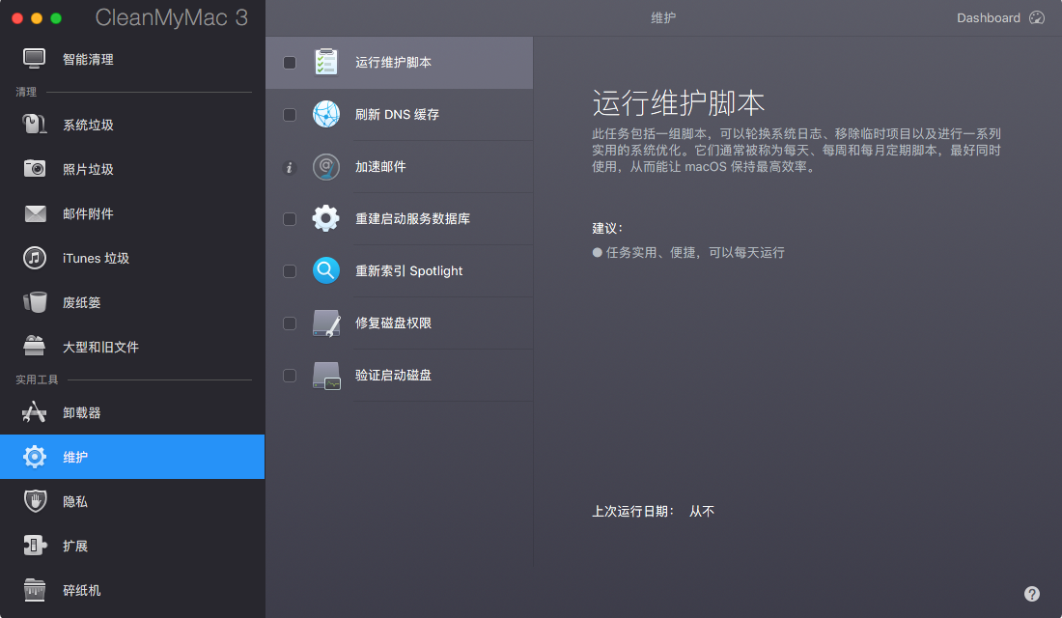Screen dimensions: 1062x618
Task: Open the Dashboard link
Action: click(989, 17)
